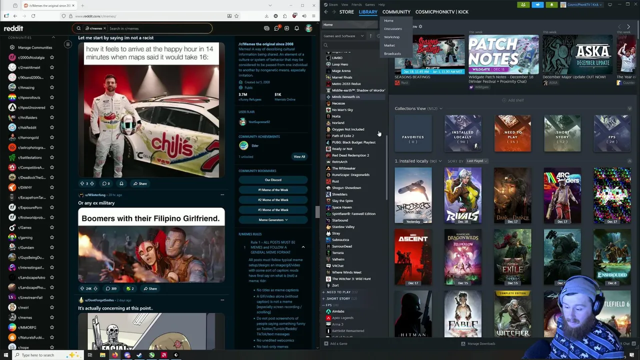The height and width of the screenshot is (360, 640).
Task: Select Discussions from Community dropdown
Action: (392, 29)
